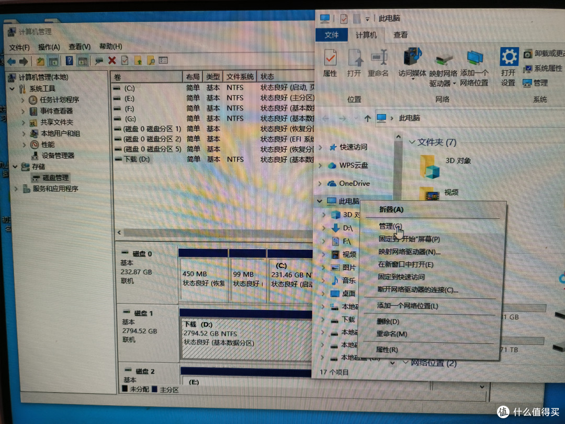
Task: Open 操作(A) menu in Computer Management
Action: 49,47
